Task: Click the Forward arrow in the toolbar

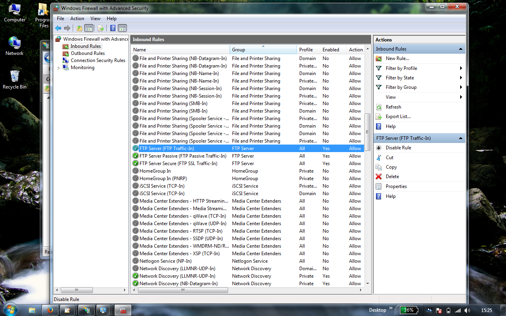Action: pyautogui.click(x=67, y=28)
